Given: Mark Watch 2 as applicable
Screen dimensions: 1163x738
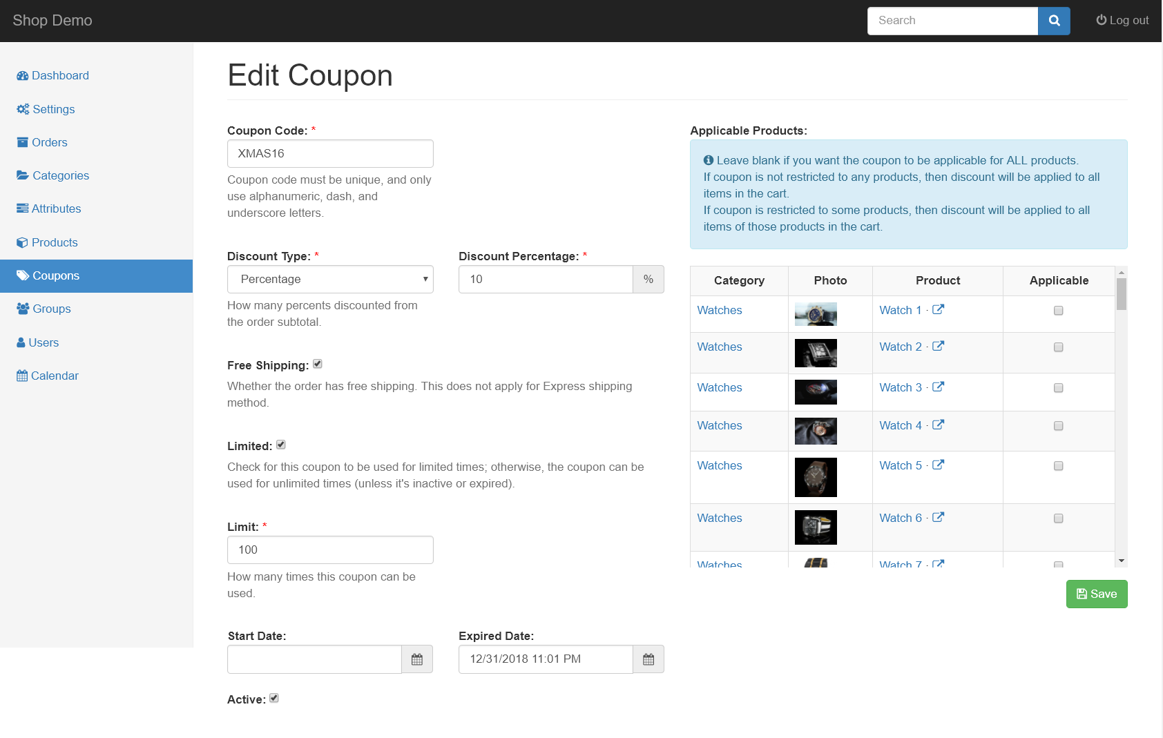Looking at the screenshot, I should point(1058,347).
